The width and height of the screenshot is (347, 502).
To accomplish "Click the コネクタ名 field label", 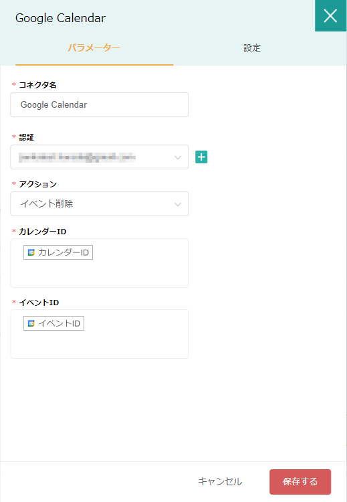I will (37, 85).
